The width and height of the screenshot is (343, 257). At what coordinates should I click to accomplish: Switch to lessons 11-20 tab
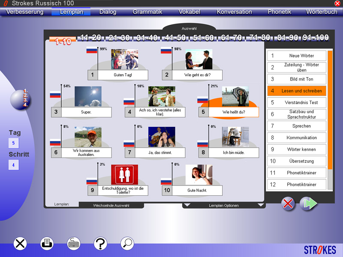tap(91, 38)
